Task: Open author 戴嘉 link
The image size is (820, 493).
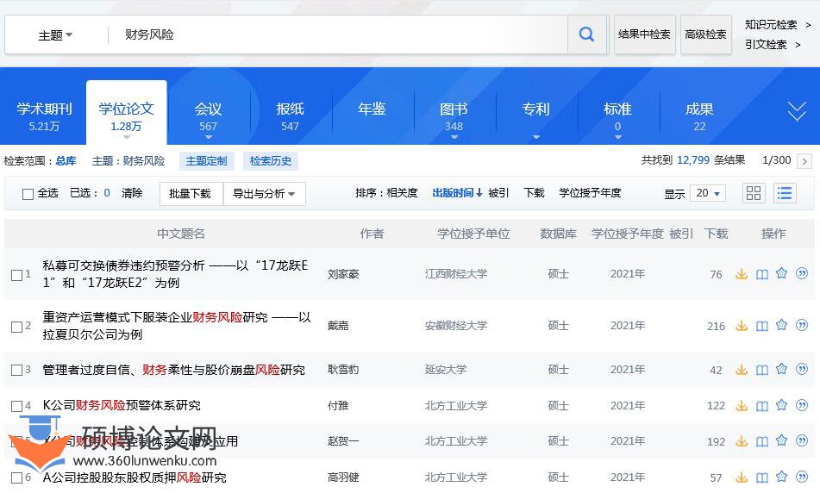Action: [338, 326]
